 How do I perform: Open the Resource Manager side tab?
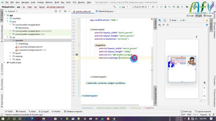pos(2,33)
